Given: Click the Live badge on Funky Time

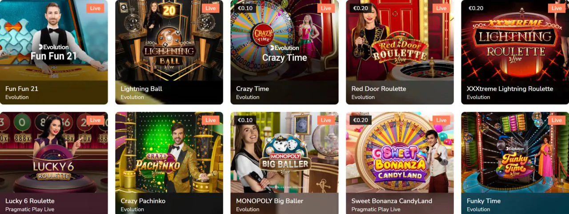Looking at the screenshot, I should click(557, 120).
